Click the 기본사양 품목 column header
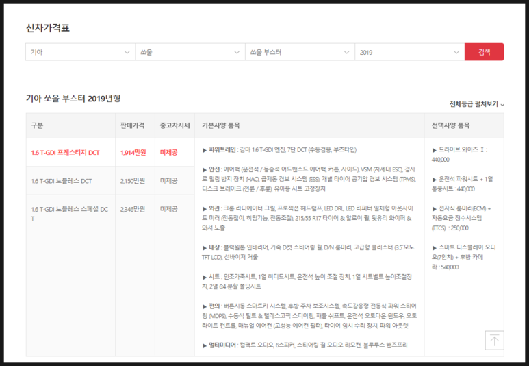Viewport: 529px width, 366px height. 221,125
